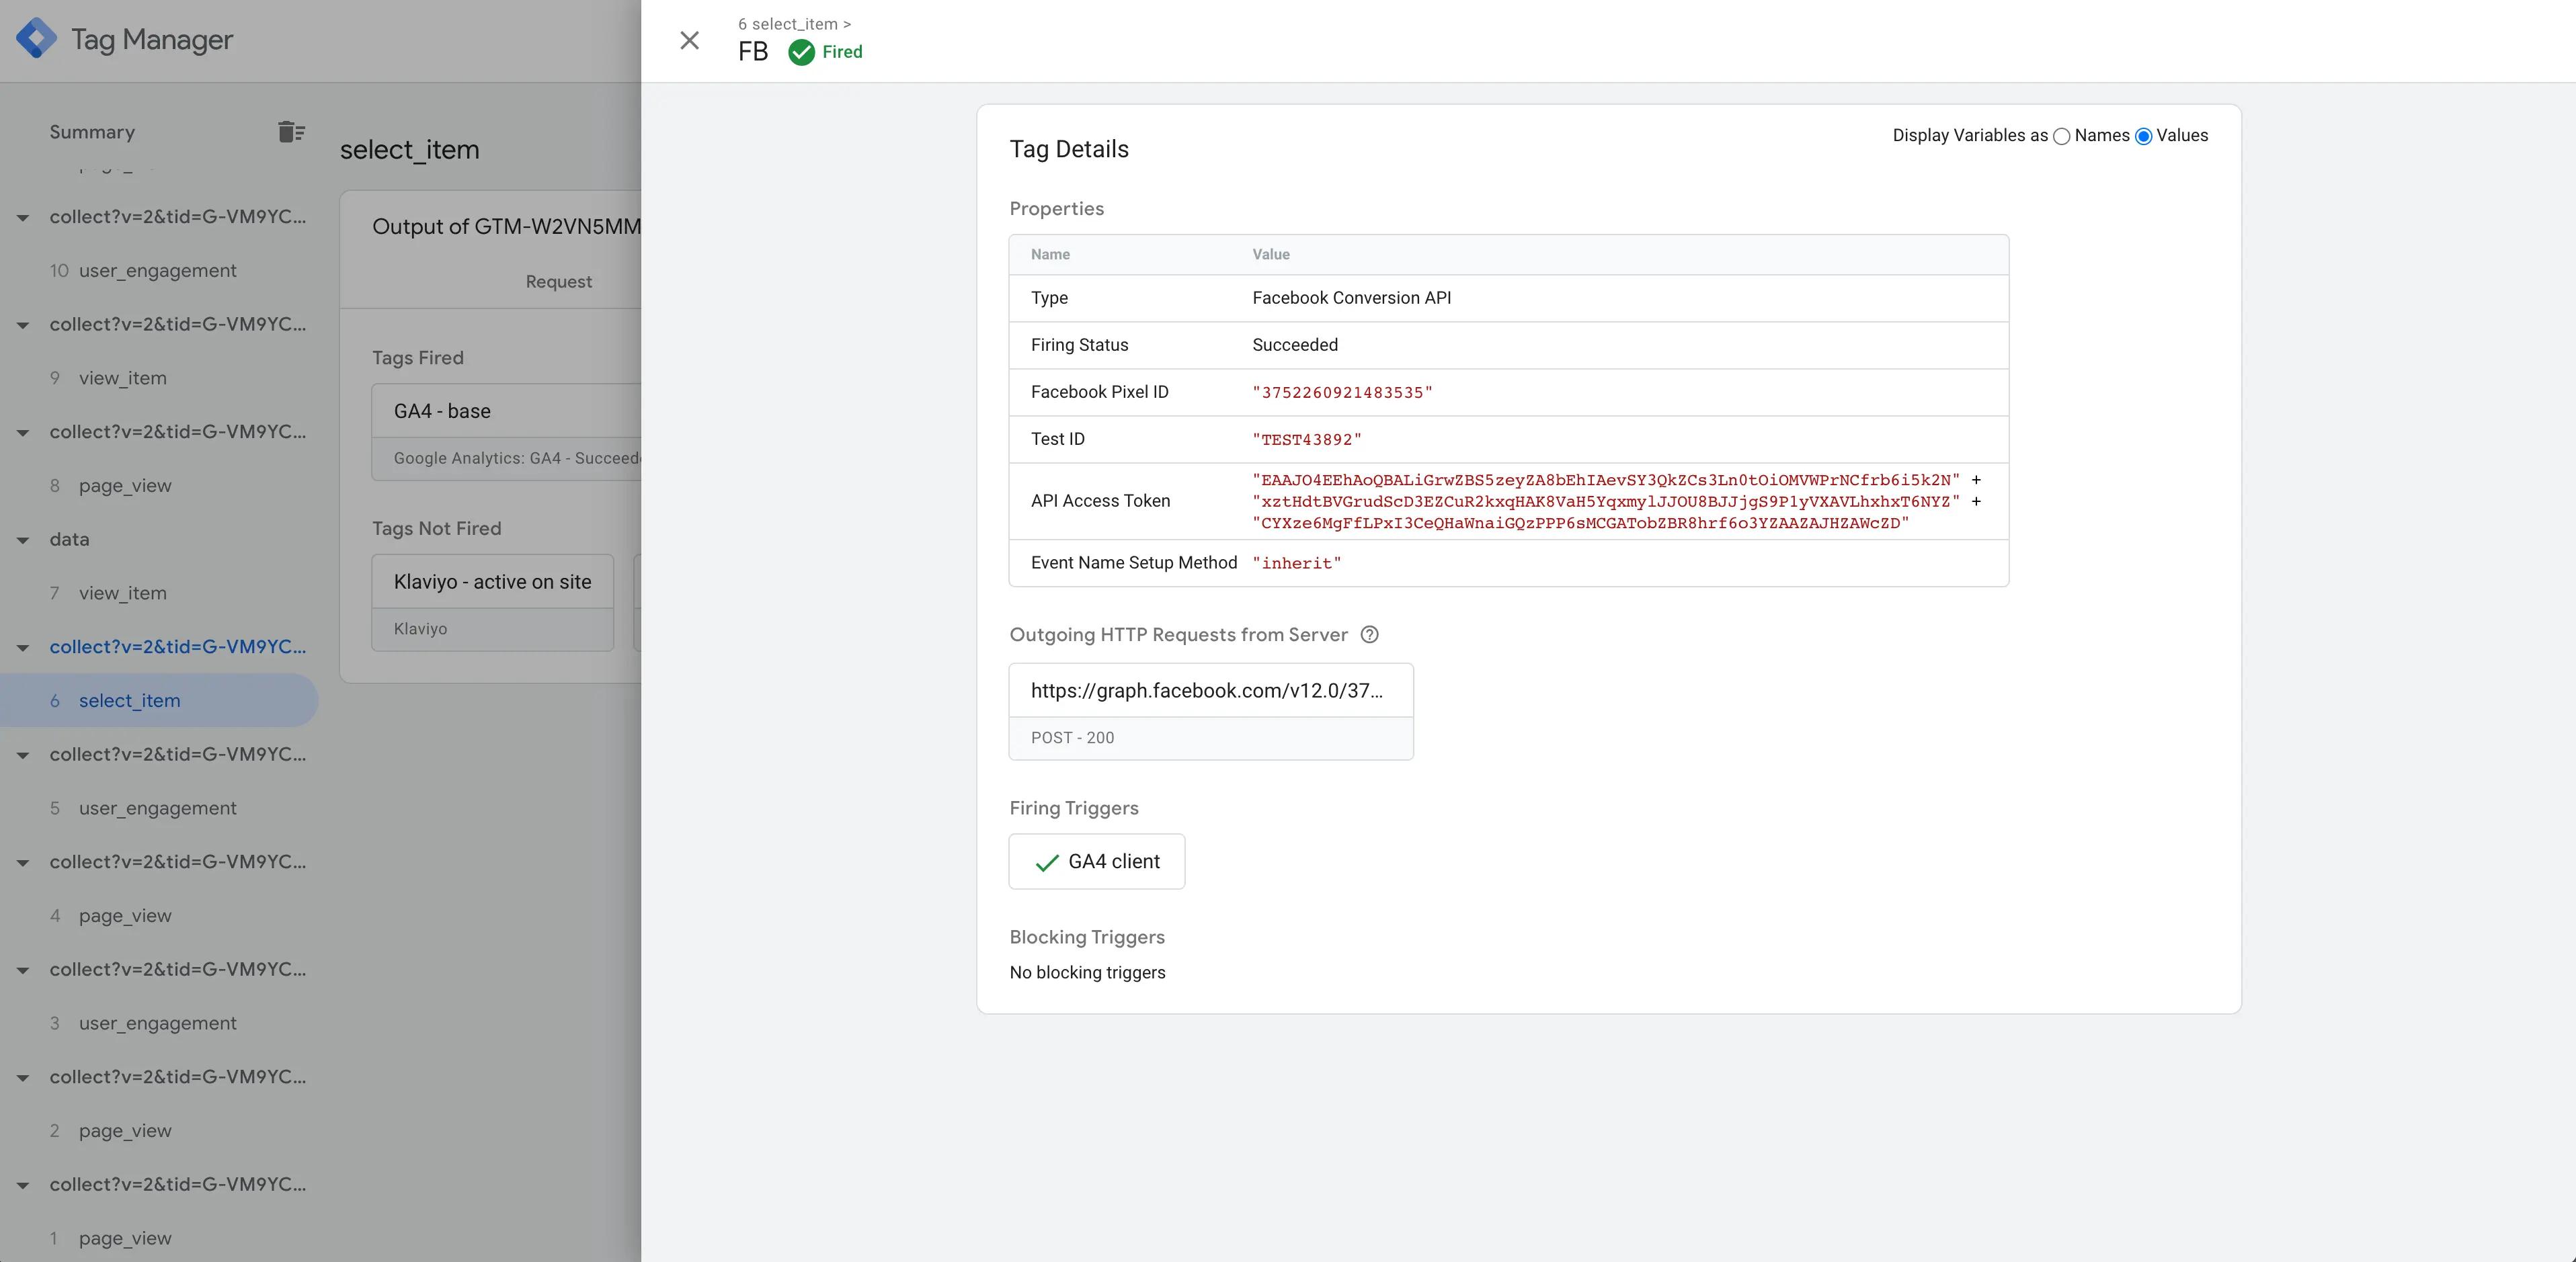Collapse the collect group above select_item 6
The height and width of the screenshot is (1262, 2576).
click(23, 648)
